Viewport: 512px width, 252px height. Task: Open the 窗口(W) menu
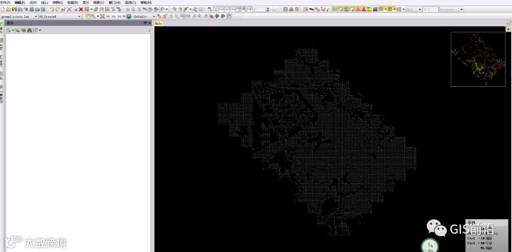coord(114,3)
